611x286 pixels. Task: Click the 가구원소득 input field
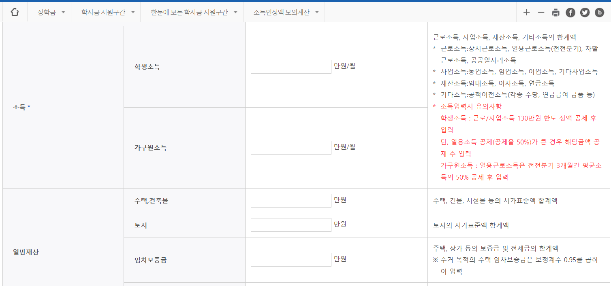291,147
